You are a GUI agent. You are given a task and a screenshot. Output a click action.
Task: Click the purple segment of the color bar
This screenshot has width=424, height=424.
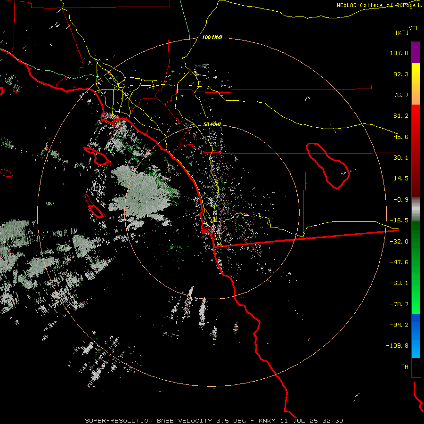[x=416, y=52]
